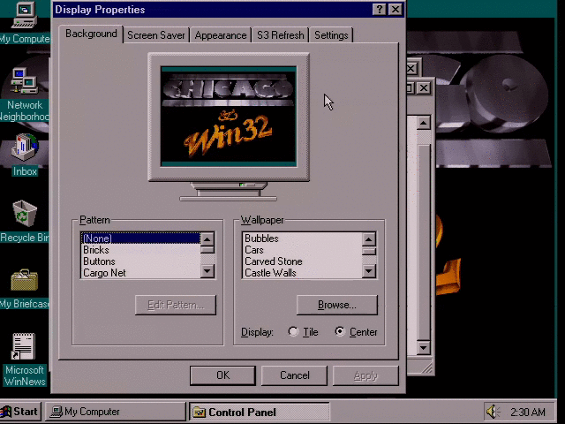Switch to the Screen Saver tab
This screenshot has height=424, width=565.
point(156,35)
